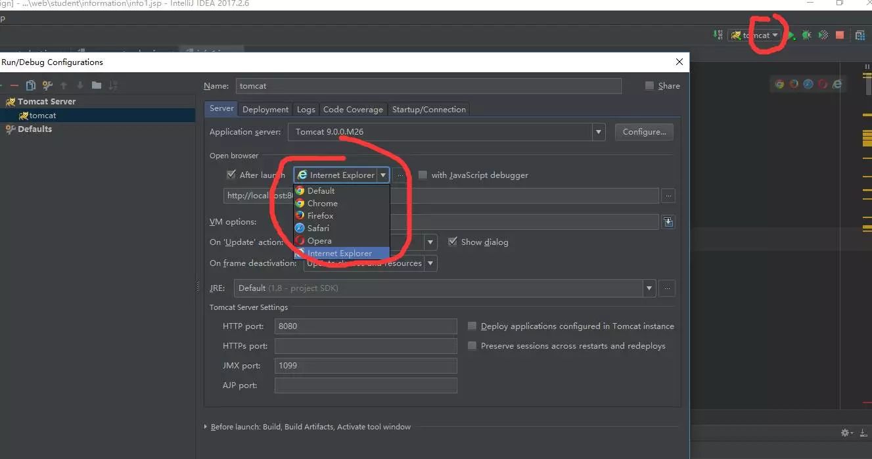Switch to the Server tab
The width and height of the screenshot is (872, 459).
[221, 108]
